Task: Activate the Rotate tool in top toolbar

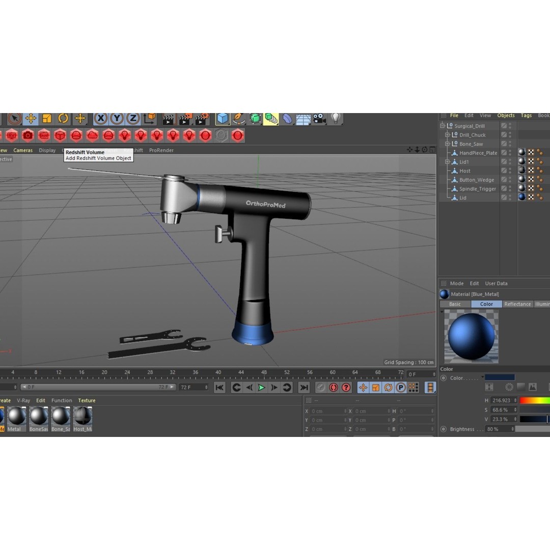Action: coord(63,119)
